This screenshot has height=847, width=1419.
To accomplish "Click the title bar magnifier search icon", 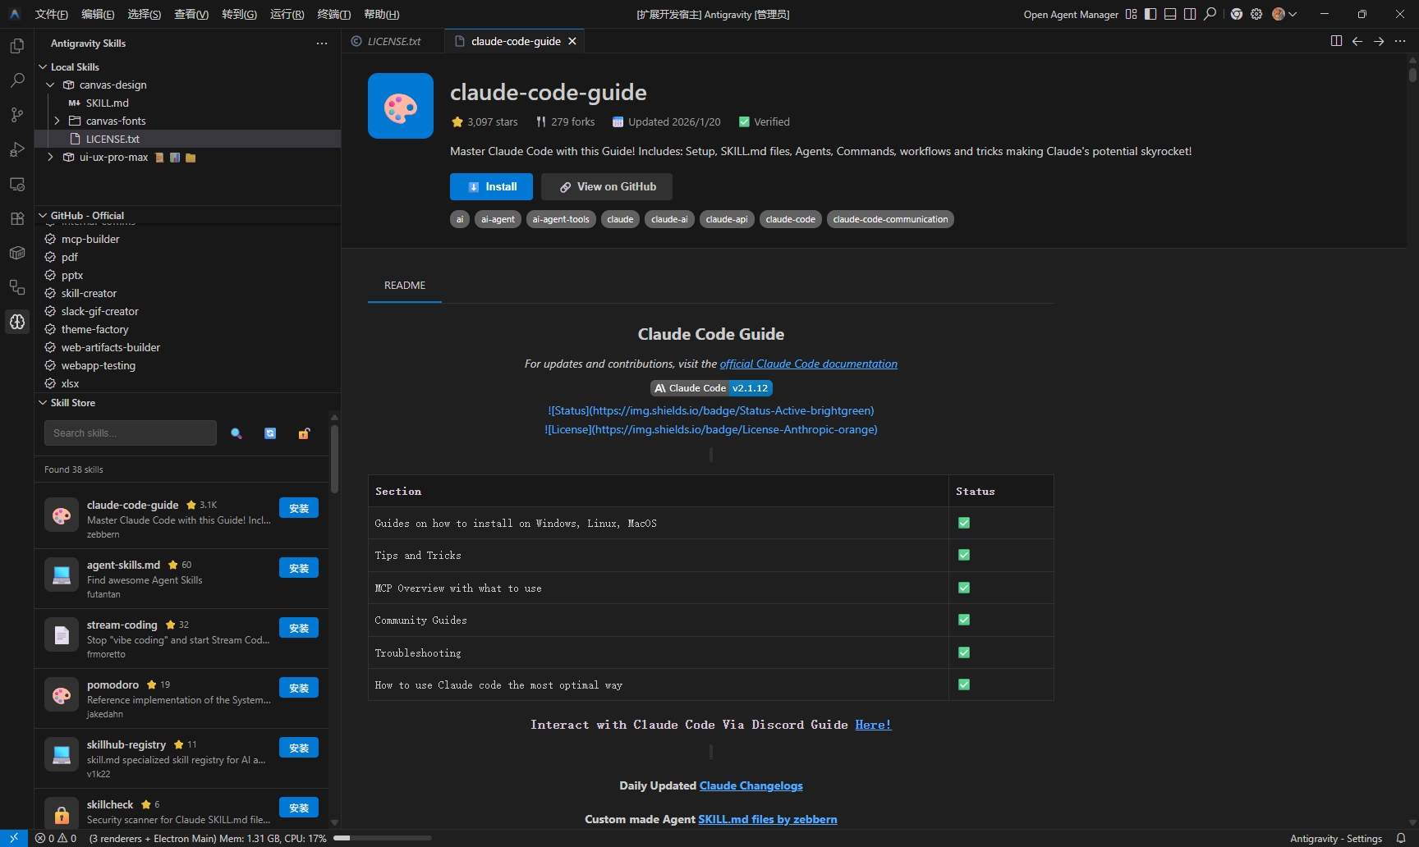I will tap(1210, 14).
